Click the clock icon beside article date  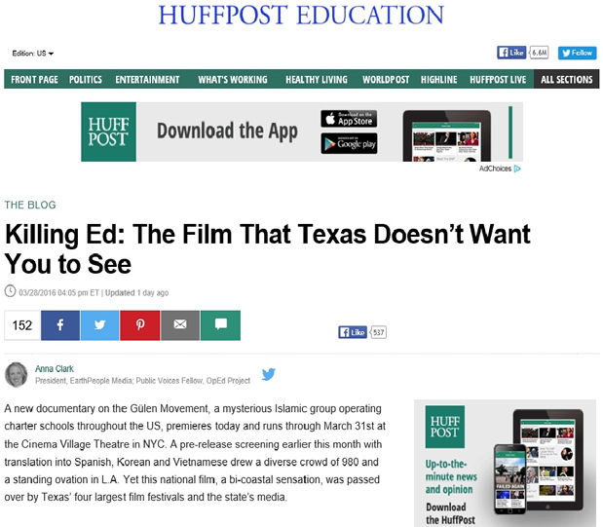10,291
